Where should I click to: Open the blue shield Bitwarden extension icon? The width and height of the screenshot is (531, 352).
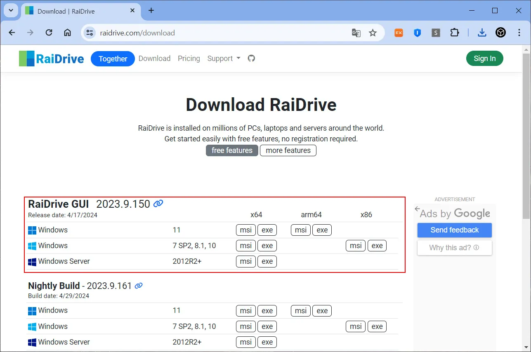[417, 33]
